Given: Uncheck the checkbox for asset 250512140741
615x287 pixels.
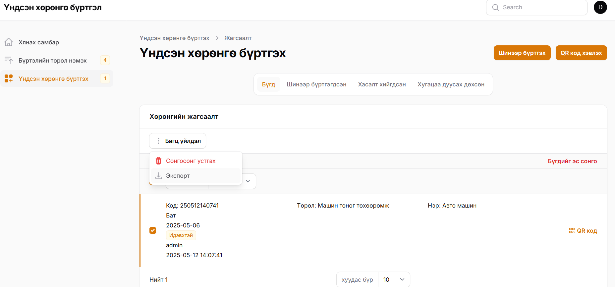Looking at the screenshot, I should tap(153, 230).
